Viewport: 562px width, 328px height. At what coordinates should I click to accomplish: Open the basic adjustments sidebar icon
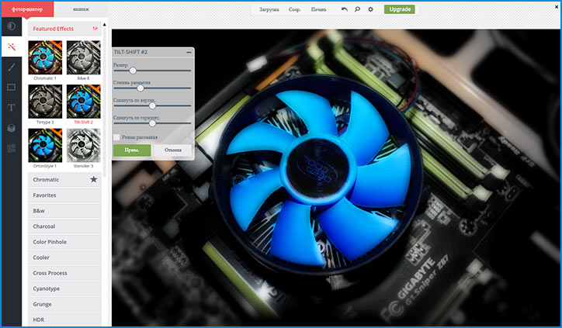[11, 26]
